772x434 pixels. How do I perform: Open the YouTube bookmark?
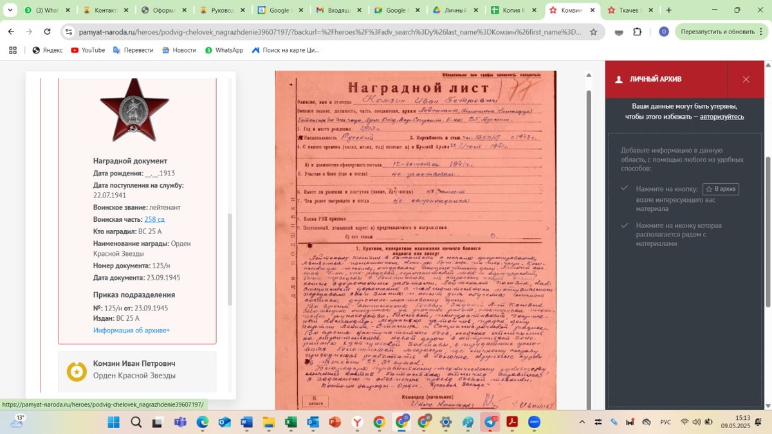click(88, 50)
